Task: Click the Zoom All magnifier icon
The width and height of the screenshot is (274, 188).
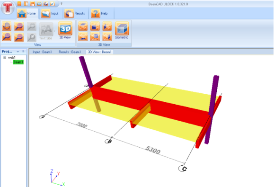Action: coord(7,37)
